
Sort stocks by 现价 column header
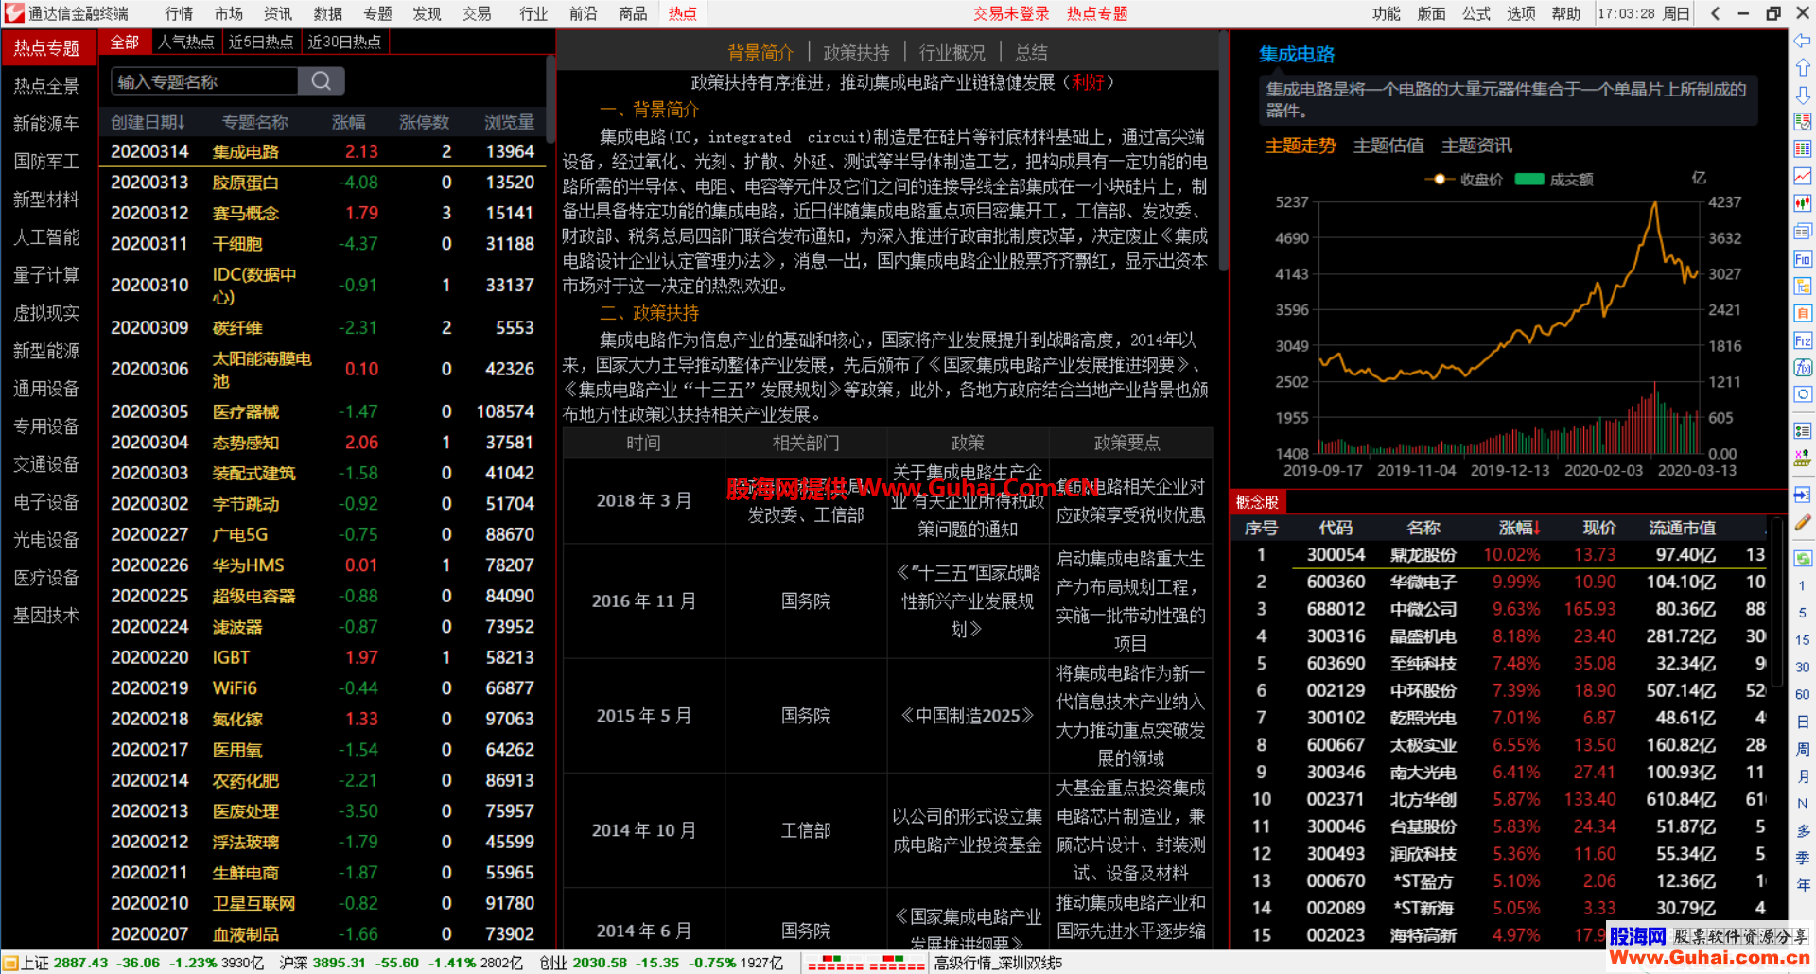(x=1599, y=528)
